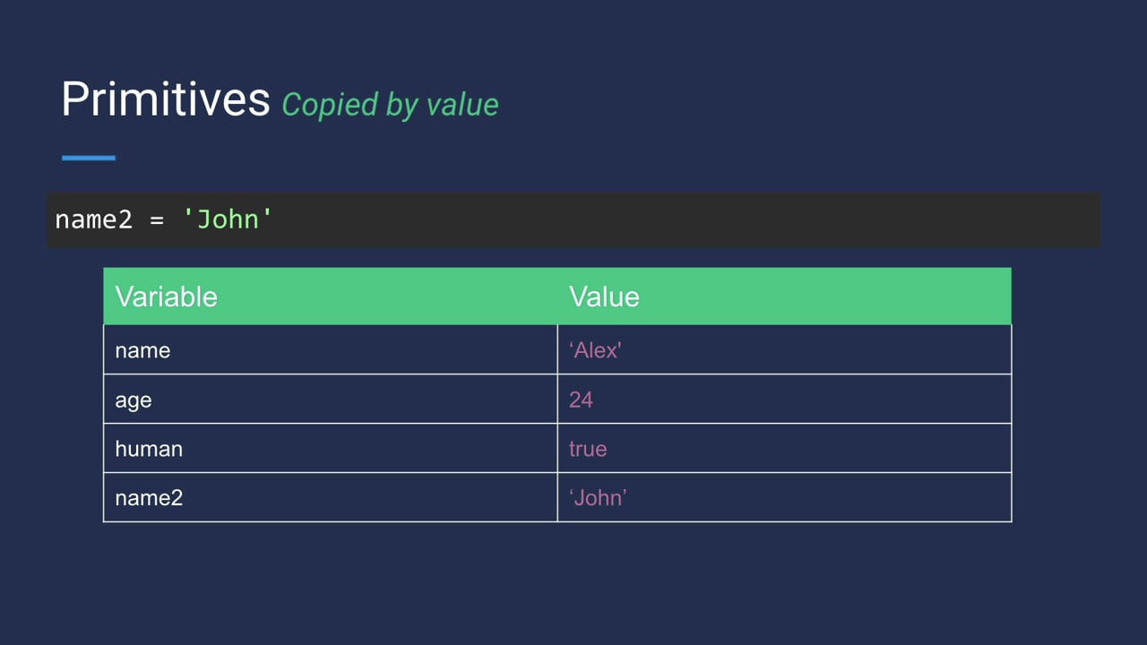The image size is (1147, 645).
Task: Select the human variable cell
Action: click(x=330, y=448)
